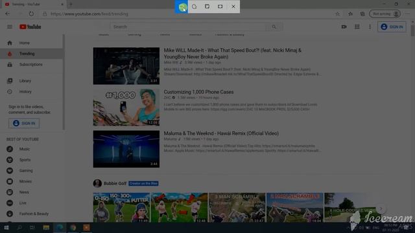Click the Creator on the Rise badge

pos(143,183)
